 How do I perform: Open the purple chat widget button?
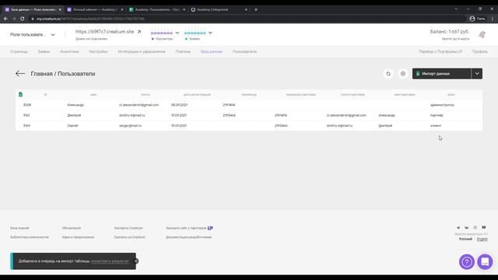point(485,262)
